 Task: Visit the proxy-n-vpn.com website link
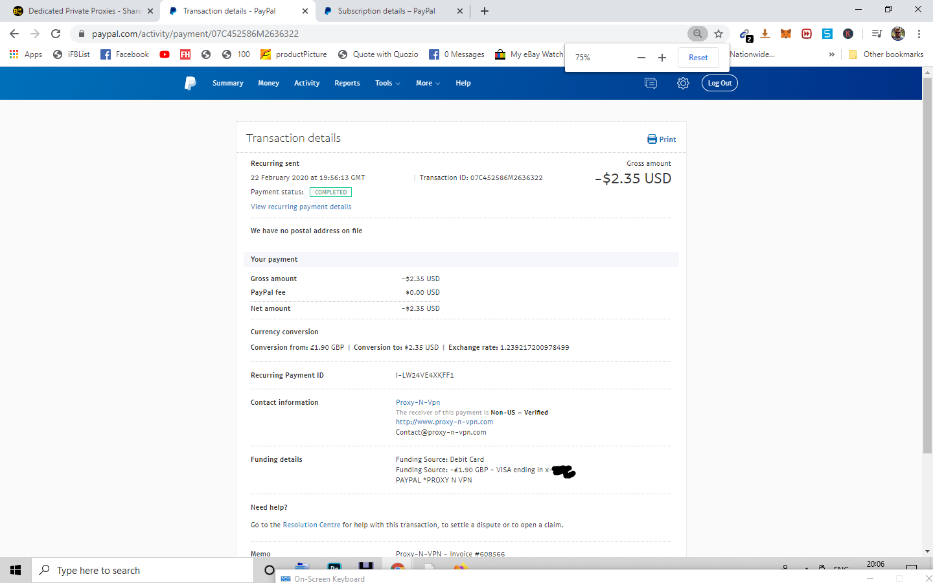pos(444,422)
